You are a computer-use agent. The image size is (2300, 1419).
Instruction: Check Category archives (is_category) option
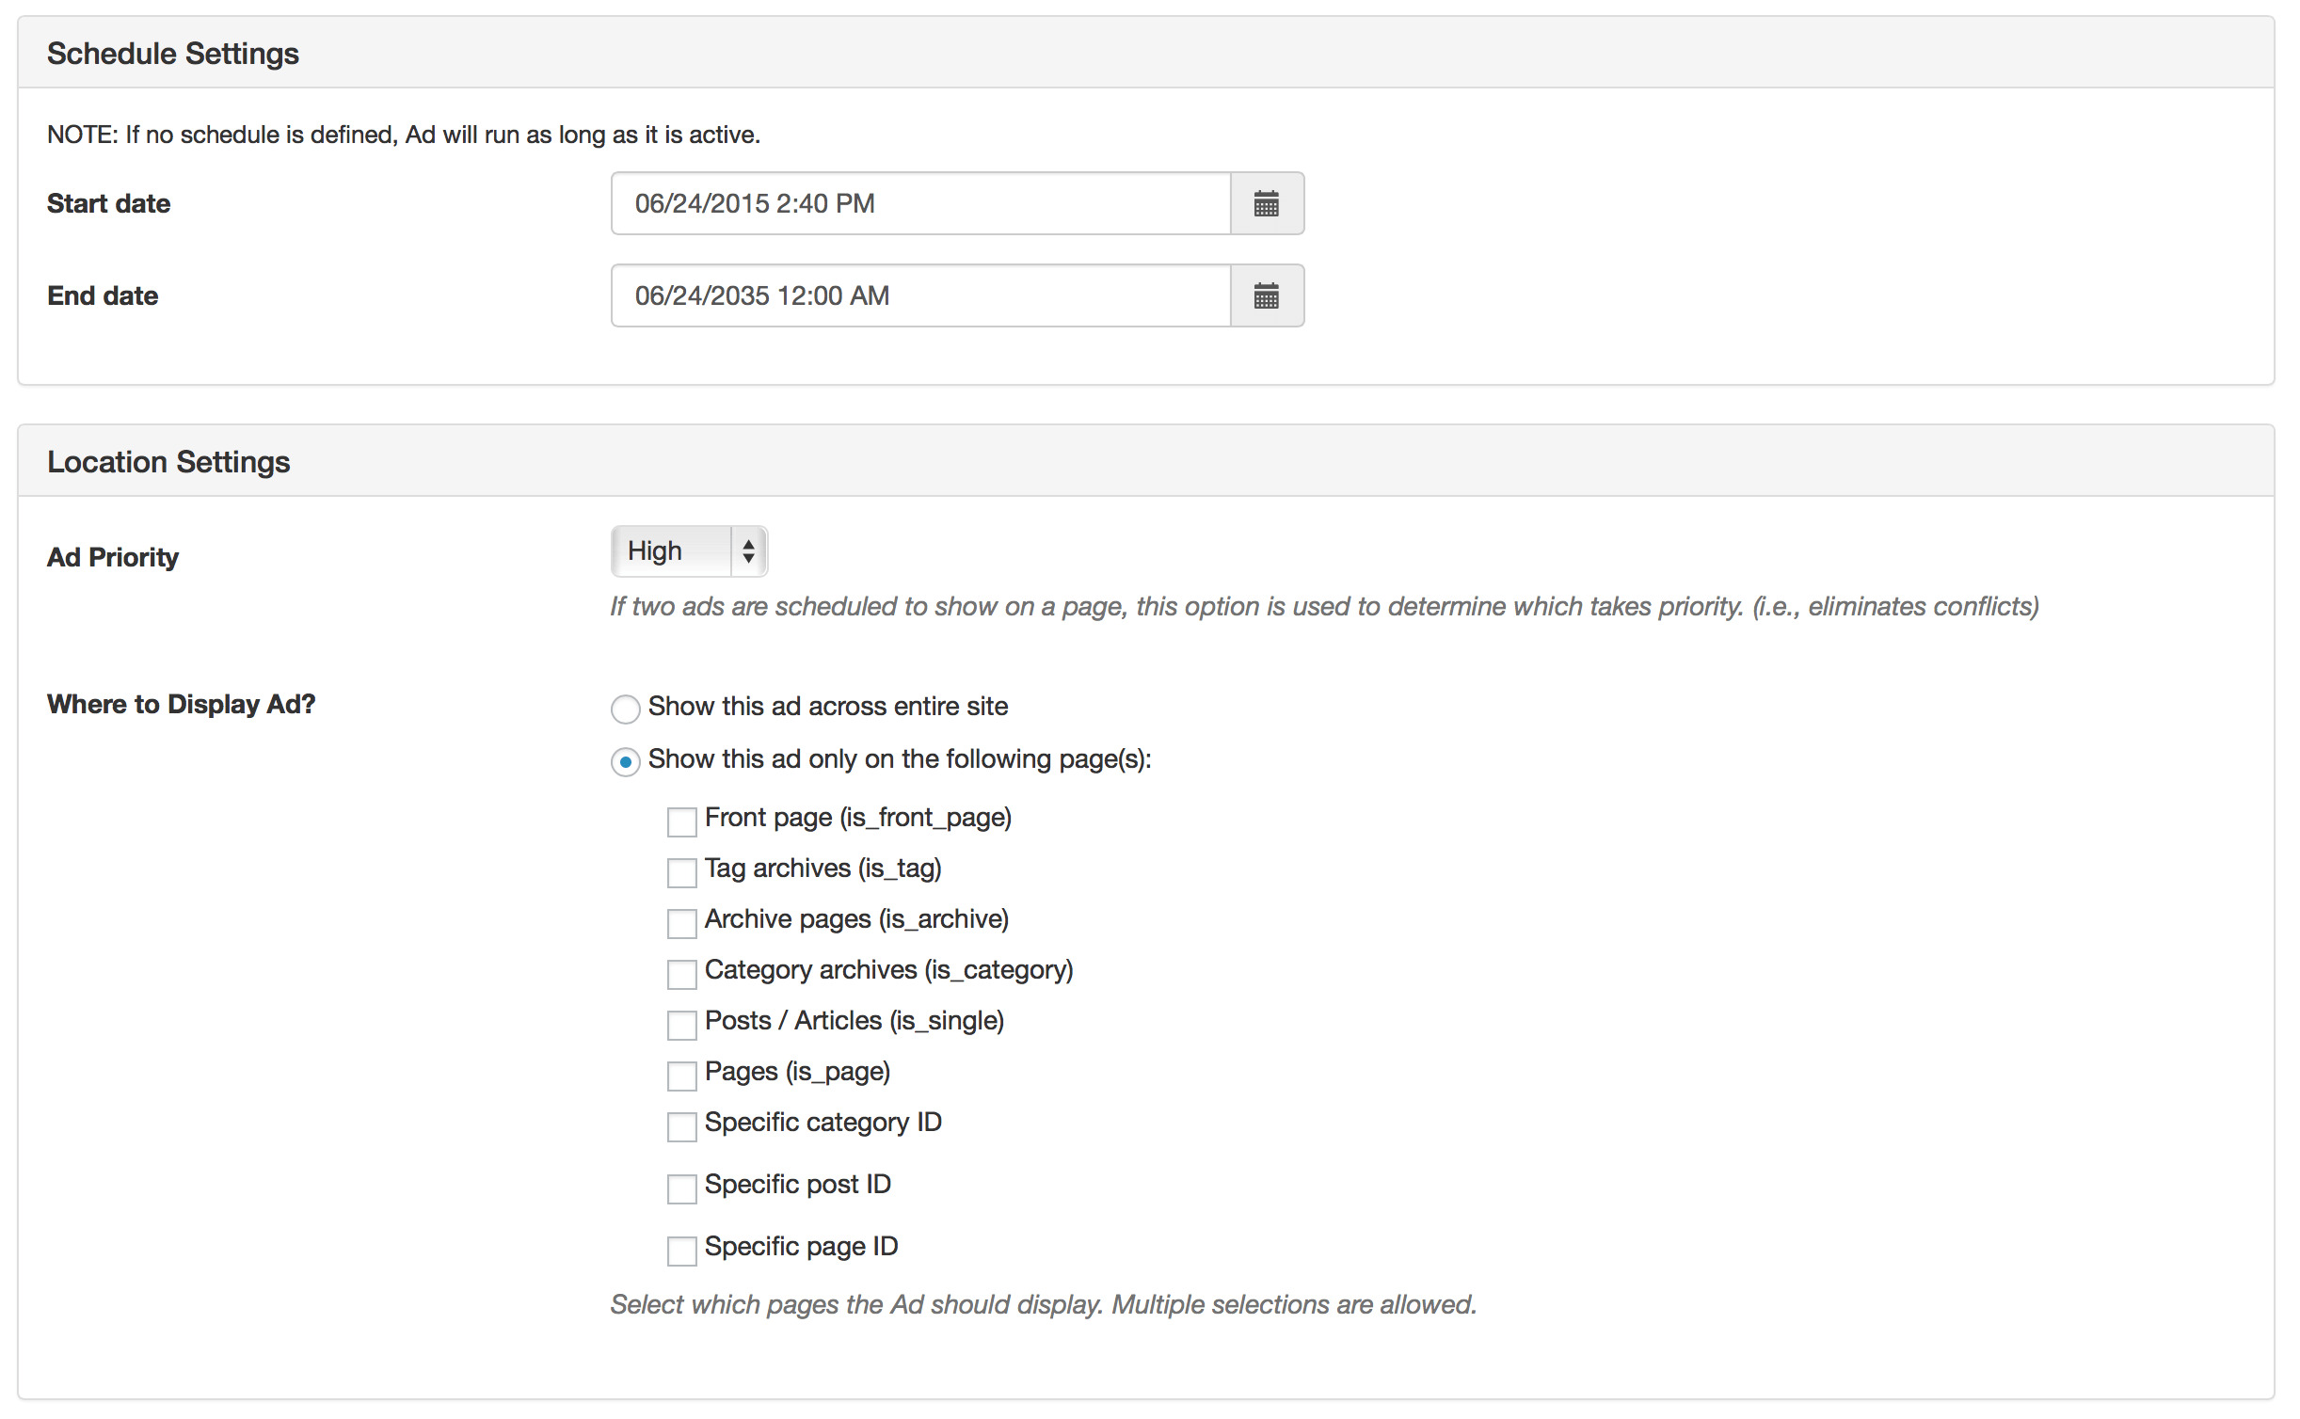coord(681,974)
